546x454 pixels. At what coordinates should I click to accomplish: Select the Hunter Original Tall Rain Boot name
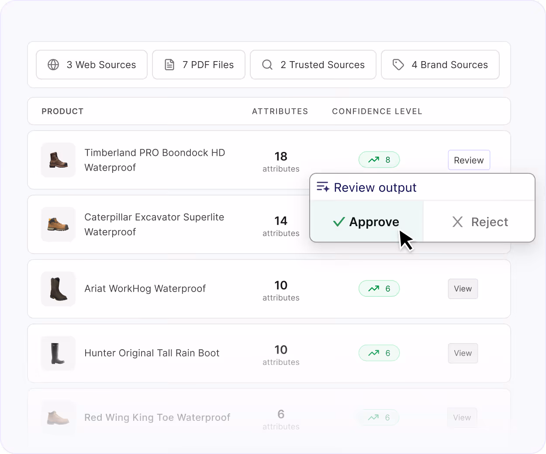pos(152,353)
